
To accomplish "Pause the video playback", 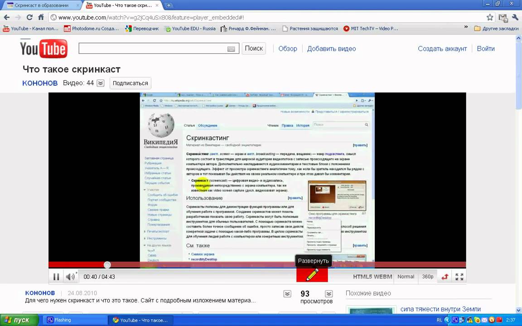I will tap(56, 277).
